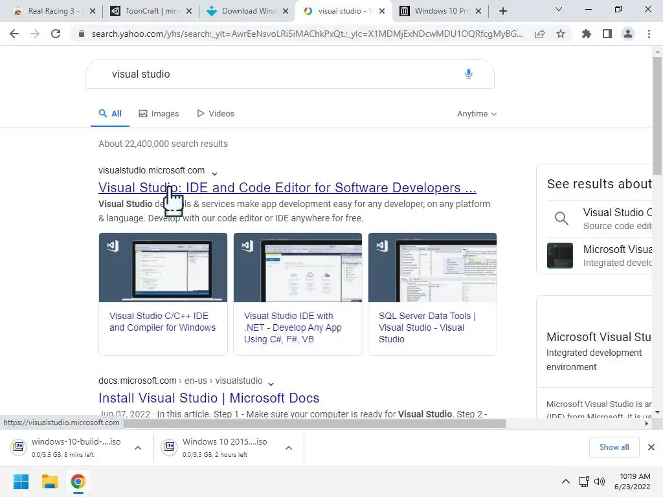
Task: Click the horizontal page scrollbar
Action: [315, 423]
